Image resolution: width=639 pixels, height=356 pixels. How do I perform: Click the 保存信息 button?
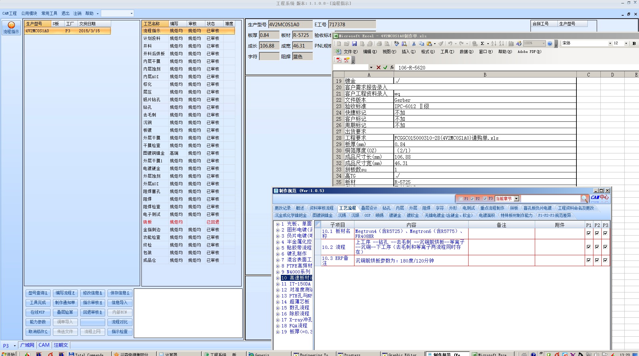(x=120, y=293)
